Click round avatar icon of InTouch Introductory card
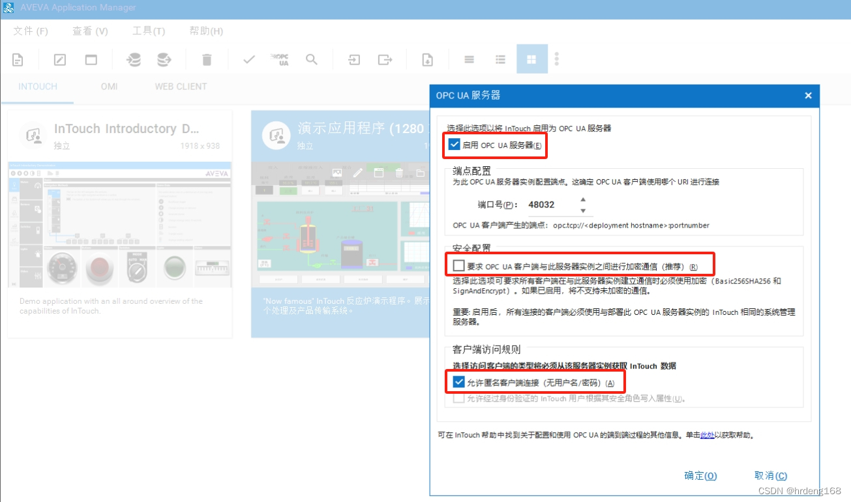Viewport: 851px width, 502px height. 34,136
